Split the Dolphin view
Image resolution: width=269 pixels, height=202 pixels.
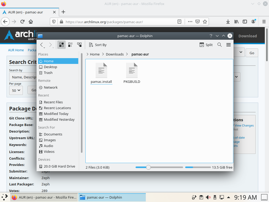[x=206, y=45]
